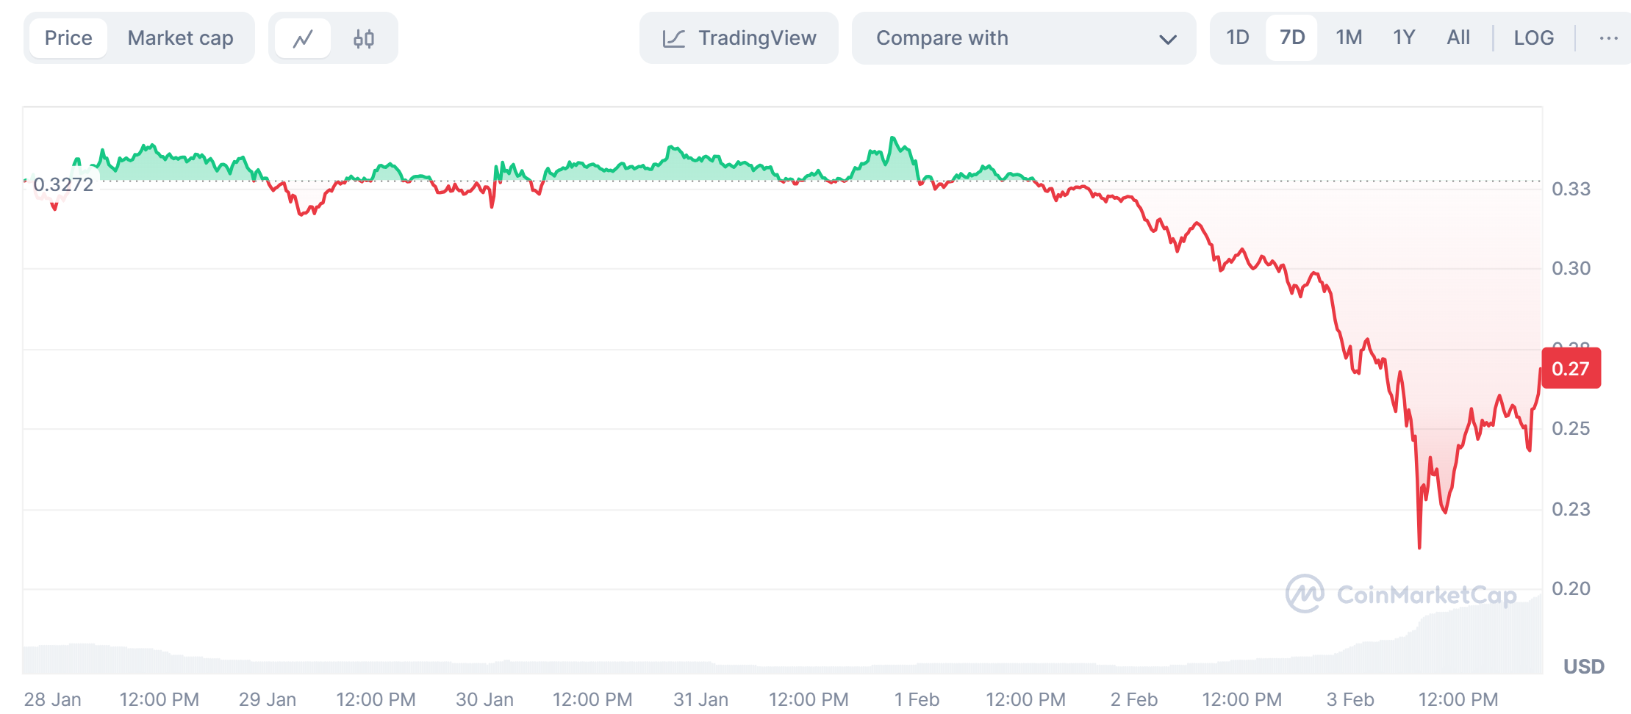Click the CoinMarketCap watermark logo
Screen dimensions: 1631x714
pos(1305,594)
